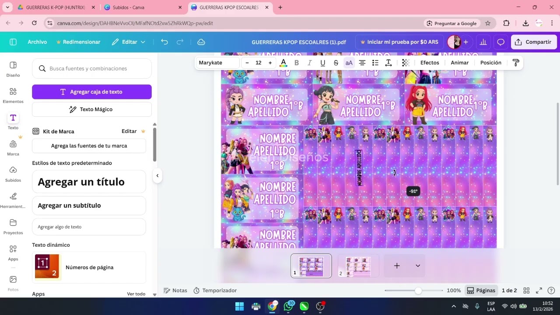The image size is (560, 315).
Task: Click Agrega las fuentes de tu marca
Action: tap(89, 146)
